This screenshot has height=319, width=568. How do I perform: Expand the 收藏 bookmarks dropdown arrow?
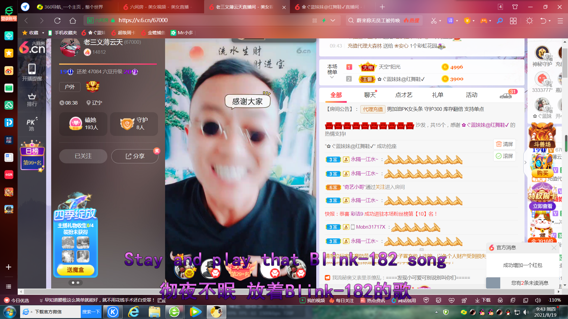(43, 33)
